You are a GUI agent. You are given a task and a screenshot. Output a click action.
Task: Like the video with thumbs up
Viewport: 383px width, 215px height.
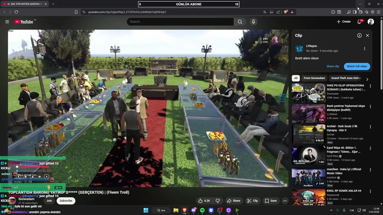tap(204, 201)
